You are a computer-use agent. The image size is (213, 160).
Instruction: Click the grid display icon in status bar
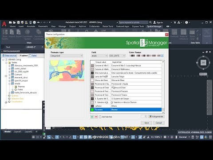[33, 137]
